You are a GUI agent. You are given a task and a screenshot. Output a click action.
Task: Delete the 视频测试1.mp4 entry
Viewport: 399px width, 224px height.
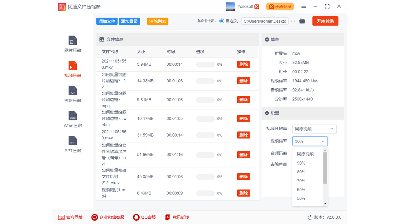[x=243, y=193]
